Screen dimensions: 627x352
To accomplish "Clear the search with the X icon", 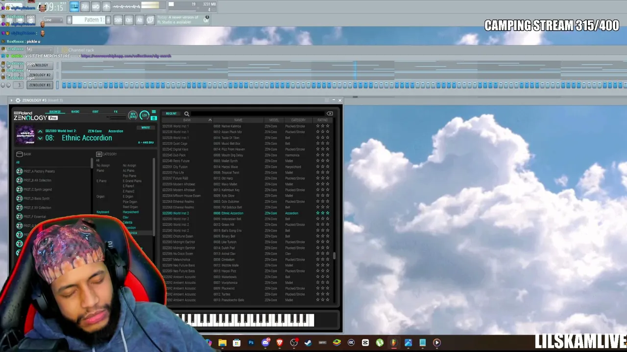I will pyautogui.click(x=330, y=114).
